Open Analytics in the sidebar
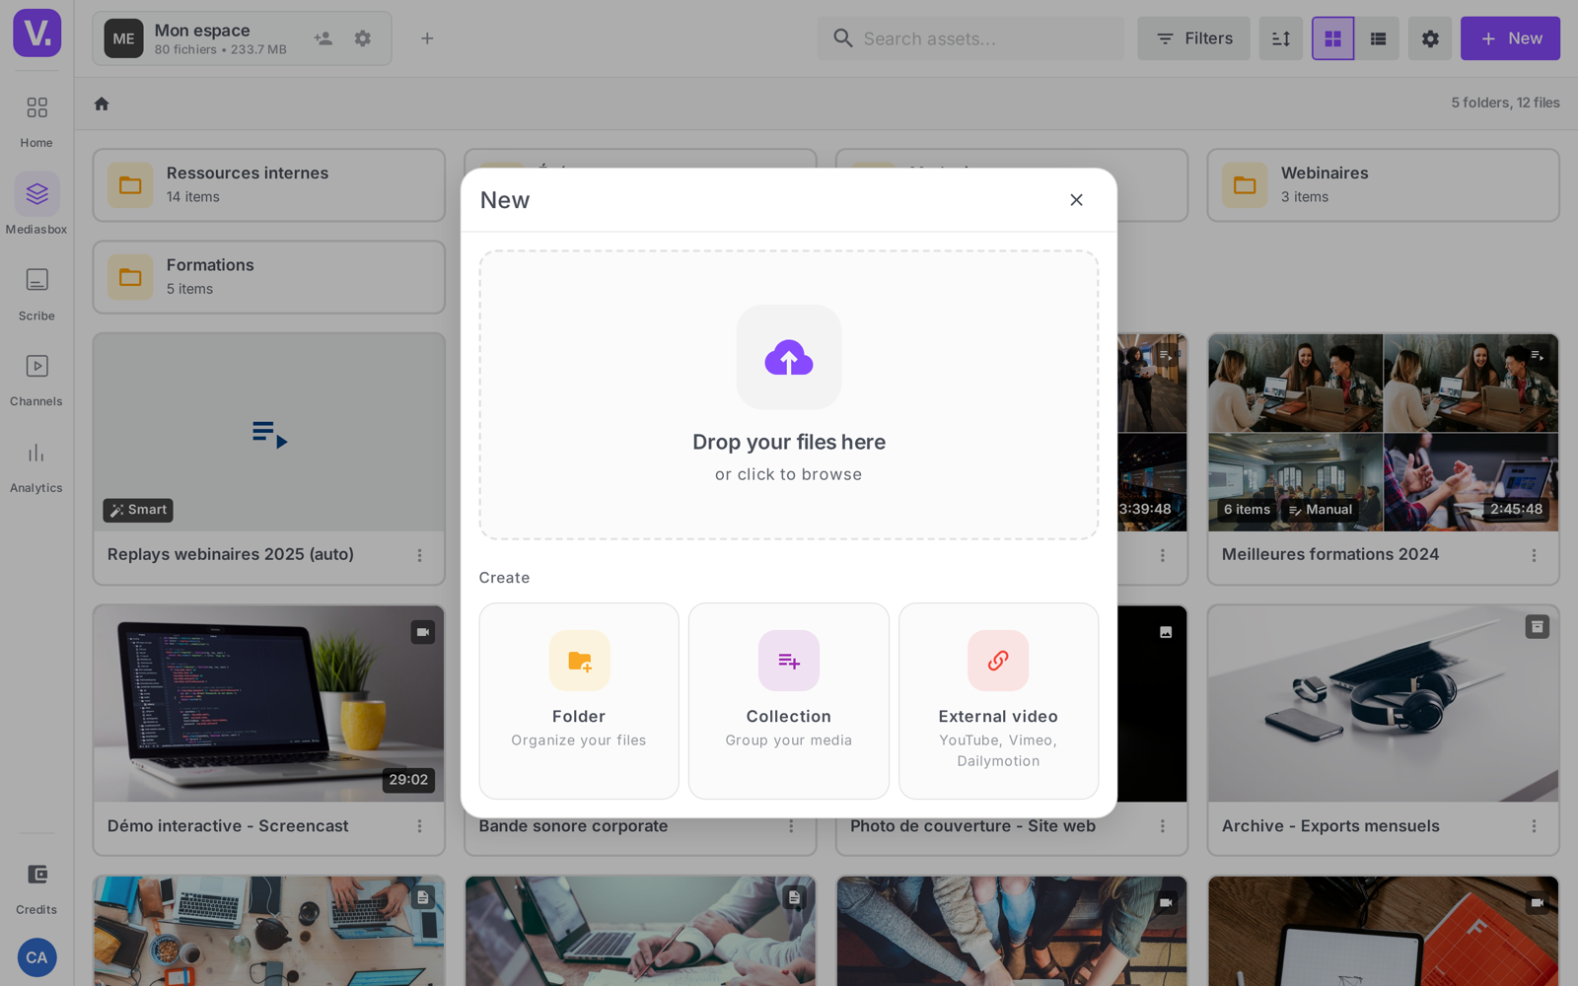 [x=36, y=465]
